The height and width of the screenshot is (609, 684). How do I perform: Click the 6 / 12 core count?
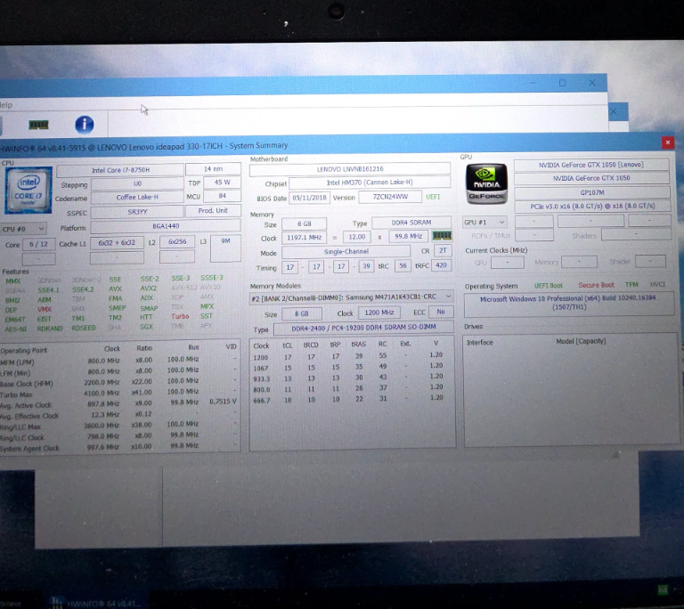pyautogui.click(x=38, y=244)
